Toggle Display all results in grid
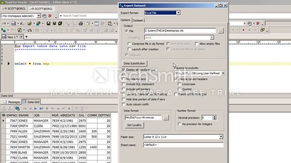 123,70
